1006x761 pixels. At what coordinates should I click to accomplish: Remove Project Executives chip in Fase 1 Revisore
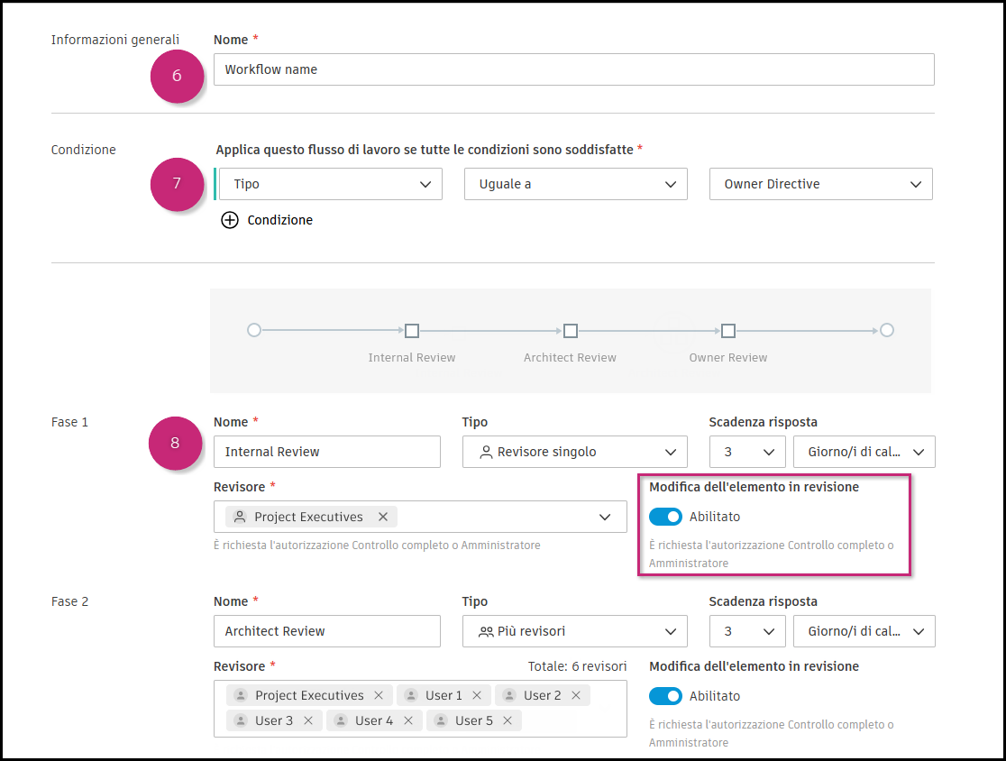point(383,517)
